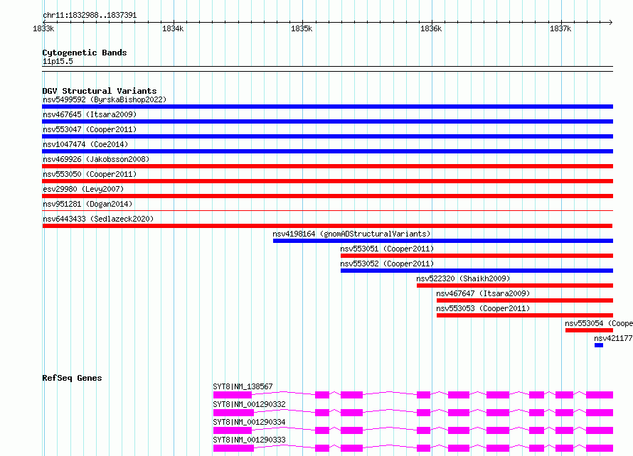Click the 1835k ruler mark
Viewport: 633px width, 456px height.
[x=302, y=28]
